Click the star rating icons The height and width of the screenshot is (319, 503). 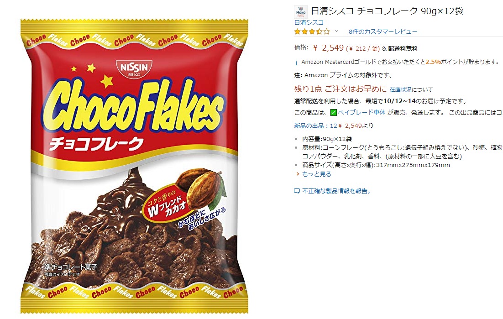[312, 31]
